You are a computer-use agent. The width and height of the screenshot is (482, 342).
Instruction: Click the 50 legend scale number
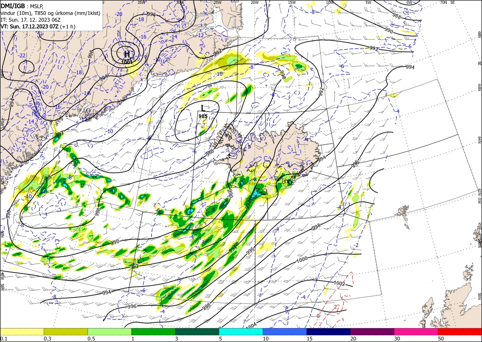pyautogui.click(x=441, y=339)
